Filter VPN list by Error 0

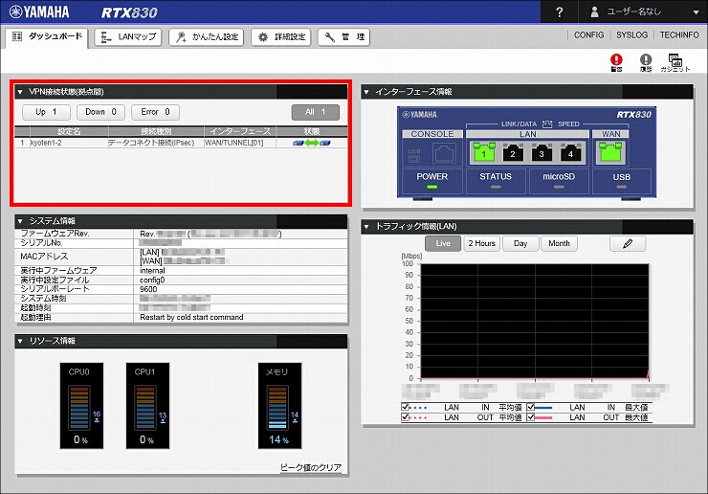(x=155, y=112)
